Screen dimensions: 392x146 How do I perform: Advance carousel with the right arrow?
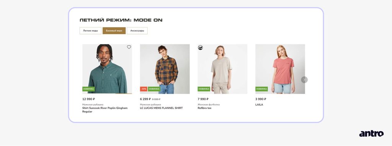(x=304, y=80)
